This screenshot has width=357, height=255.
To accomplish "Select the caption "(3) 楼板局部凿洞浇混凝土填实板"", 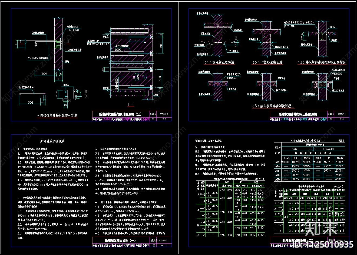I will (x=322, y=62).
